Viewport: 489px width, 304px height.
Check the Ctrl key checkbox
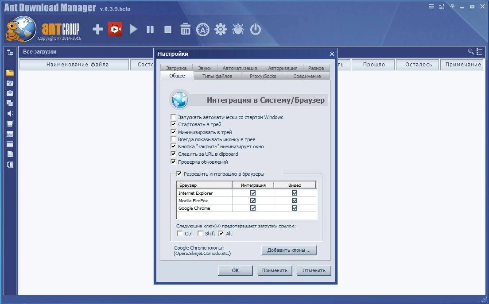click(x=180, y=233)
